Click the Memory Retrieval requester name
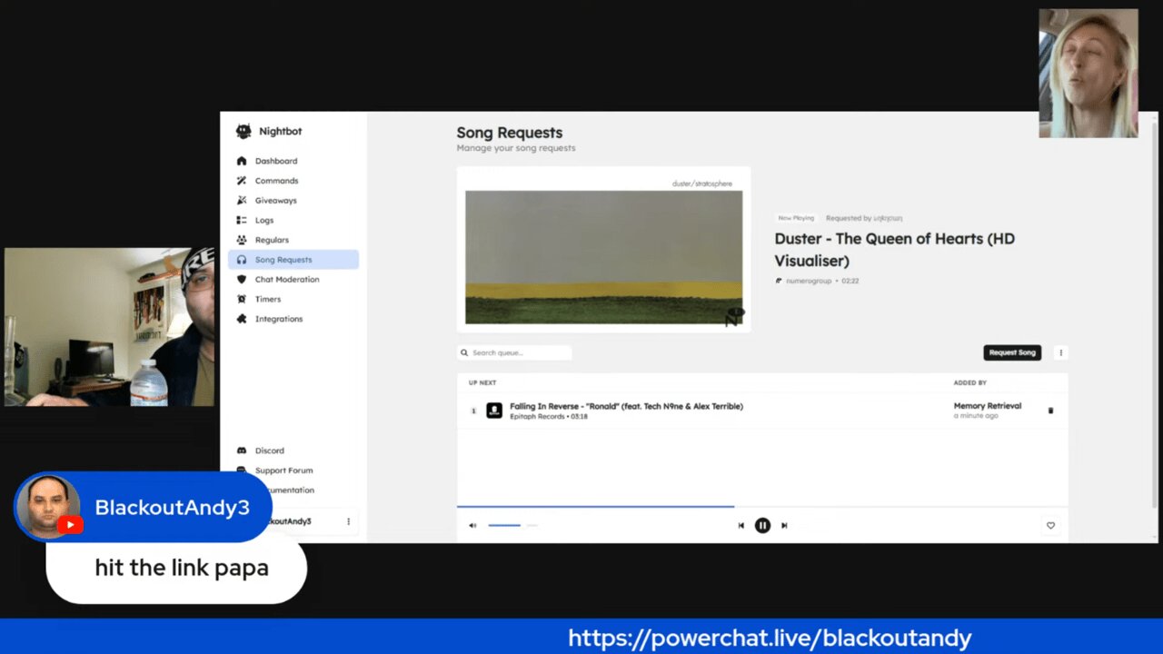 [988, 406]
